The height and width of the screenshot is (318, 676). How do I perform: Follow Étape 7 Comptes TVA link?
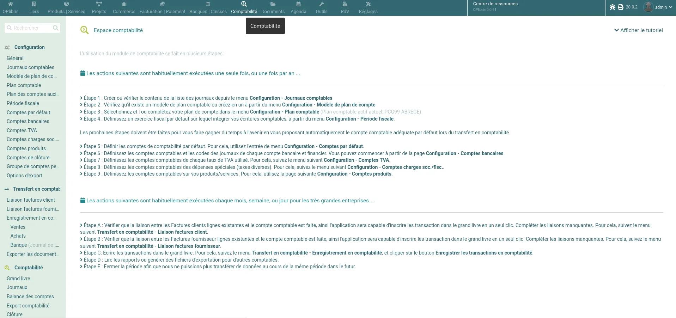(x=357, y=160)
